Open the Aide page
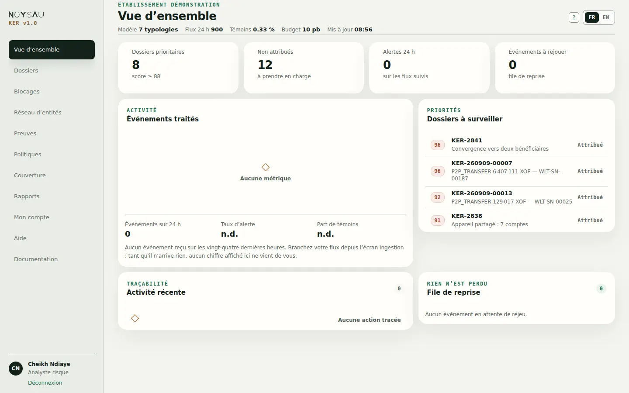629x393 pixels. 52,238
